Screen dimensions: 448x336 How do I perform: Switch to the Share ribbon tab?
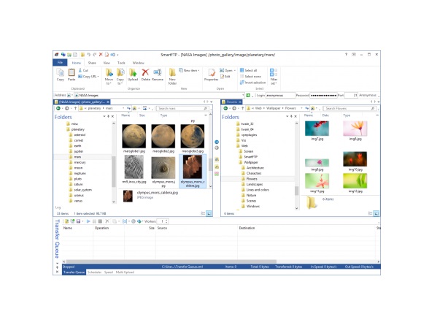tap(92, 63)
